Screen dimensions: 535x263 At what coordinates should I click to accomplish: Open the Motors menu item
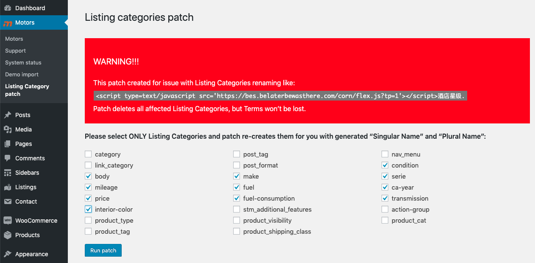34,22
